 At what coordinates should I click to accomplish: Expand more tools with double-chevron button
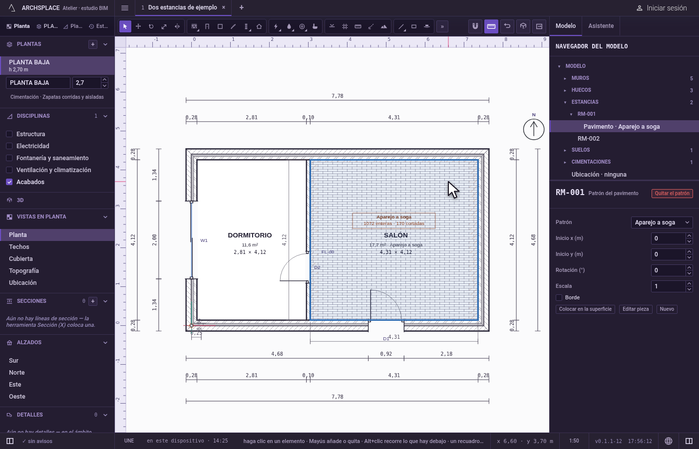pos(442,26)
